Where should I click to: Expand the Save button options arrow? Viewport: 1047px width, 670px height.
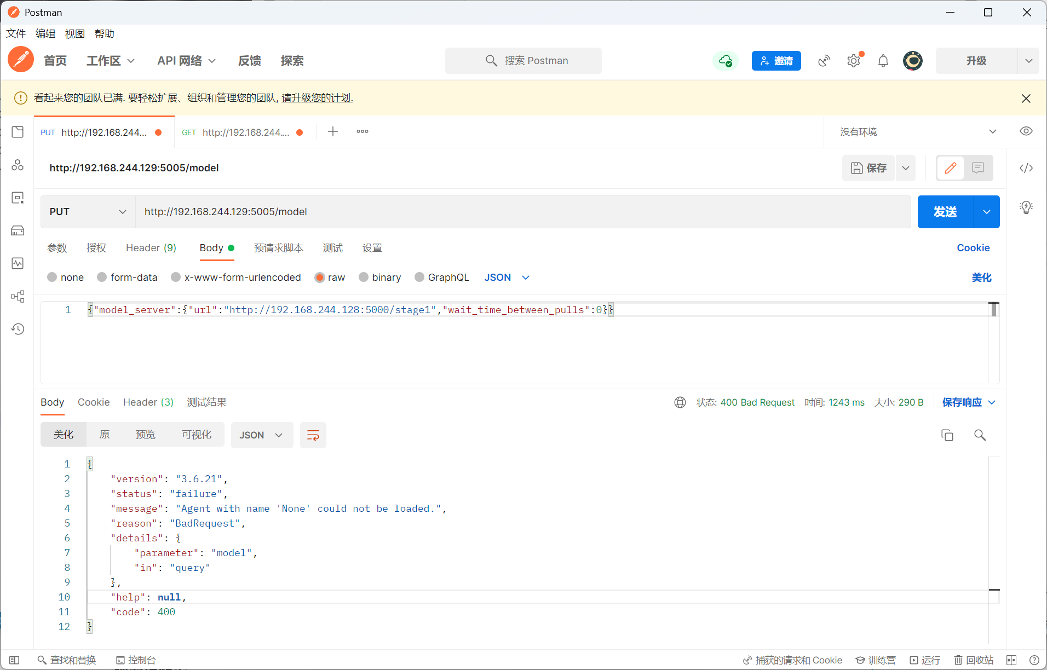coord(906,168)
